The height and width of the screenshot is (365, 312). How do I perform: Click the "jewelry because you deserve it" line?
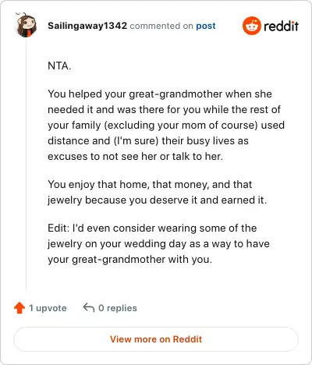(x=157, y=200)
